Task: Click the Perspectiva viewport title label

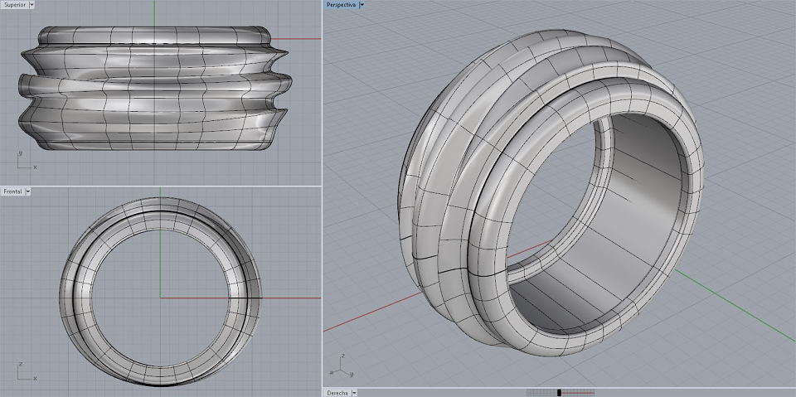Action: 341,5
